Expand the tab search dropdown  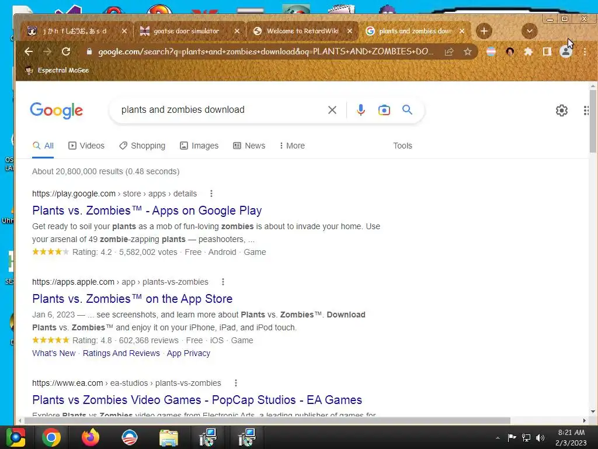point(529,31)
